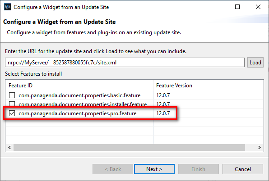Click the Next > button
Image resolution: width=269 pixels, height=181 pixels.
tap(154, 169)
